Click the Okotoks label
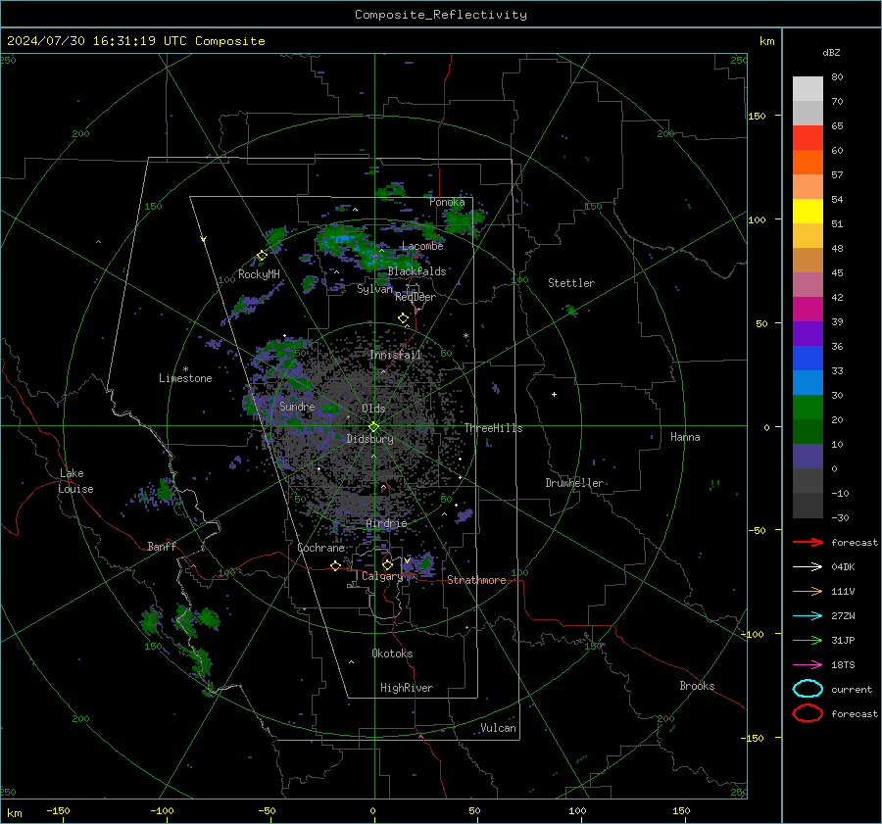 (x=392, y=654)
